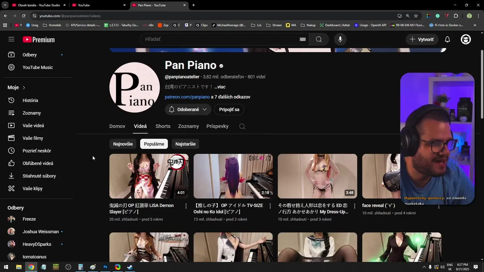Expand Moje section chevron
The width and height of the screenshot is (484, 272).
(x=24, y=88)
